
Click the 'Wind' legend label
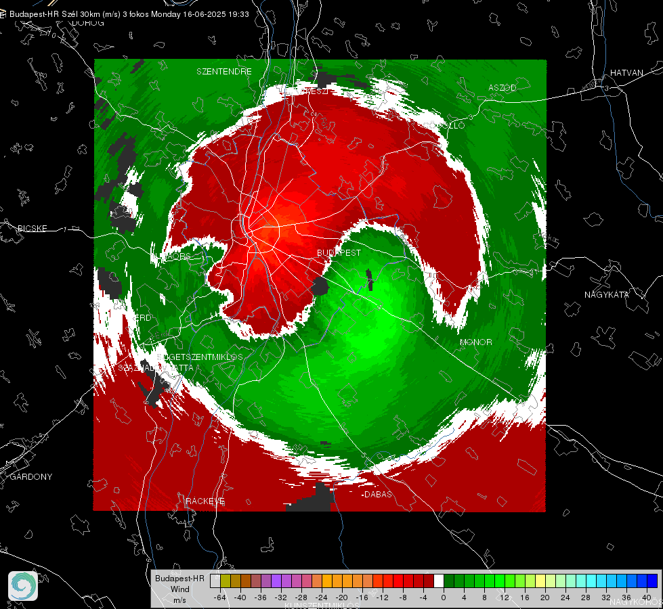pyautogui.click(x=180, y=589)
